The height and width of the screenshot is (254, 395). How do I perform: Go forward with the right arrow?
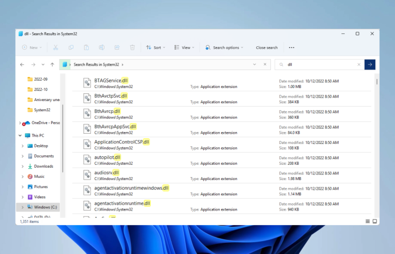[33, 64]
